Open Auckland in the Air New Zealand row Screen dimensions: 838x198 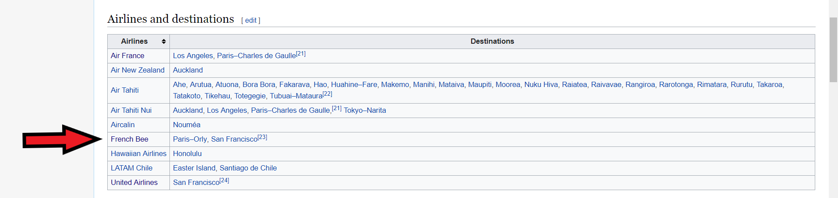188,70
